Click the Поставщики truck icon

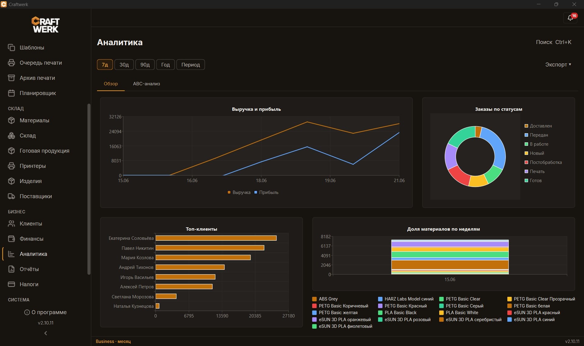click(11, 196)
